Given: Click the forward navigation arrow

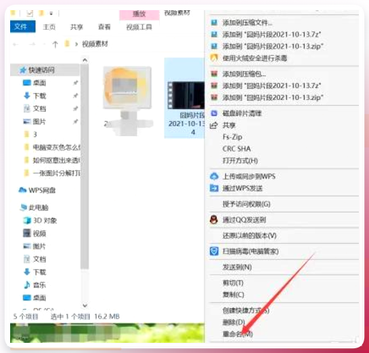Looking at the screenshot, I should point(32,44).
